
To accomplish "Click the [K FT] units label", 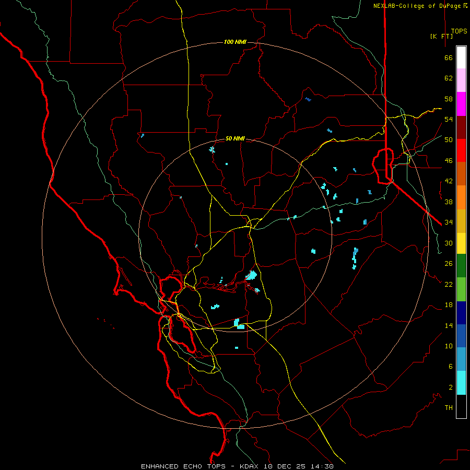I will [441, 36].
